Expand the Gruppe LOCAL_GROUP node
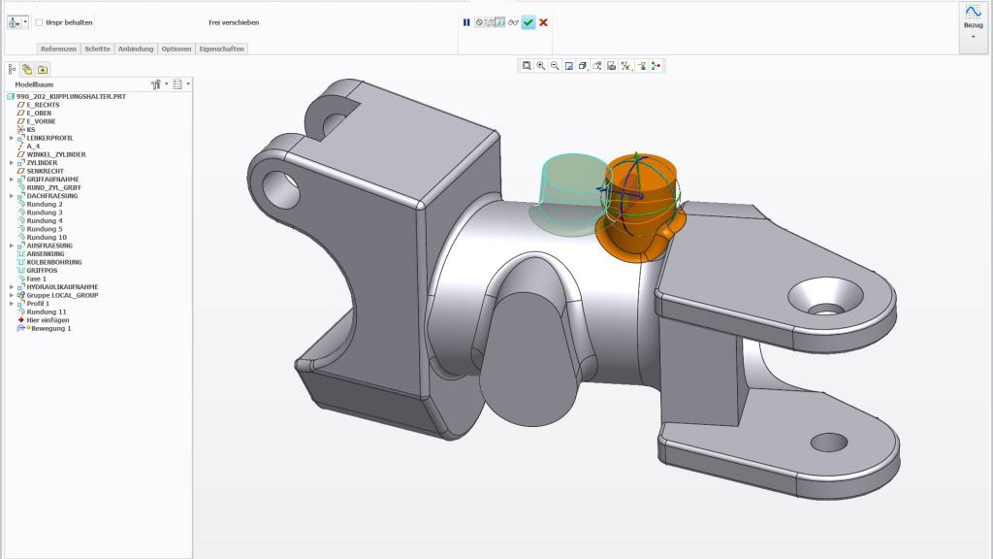 click(x=12, y=295)
